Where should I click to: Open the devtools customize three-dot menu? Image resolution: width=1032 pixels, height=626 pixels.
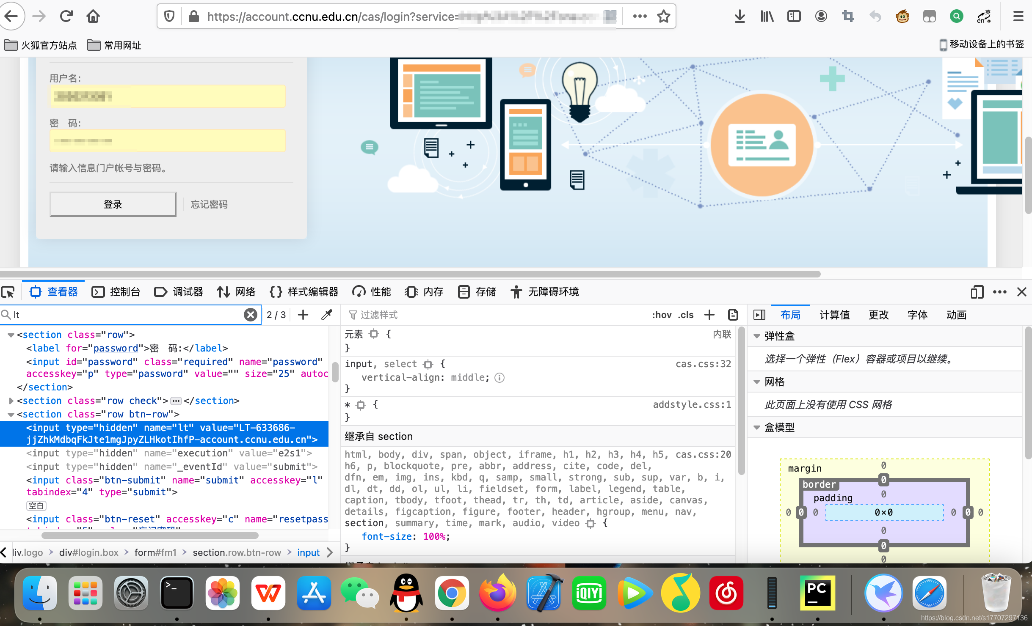pyautogui.click(x=999, y=292)
